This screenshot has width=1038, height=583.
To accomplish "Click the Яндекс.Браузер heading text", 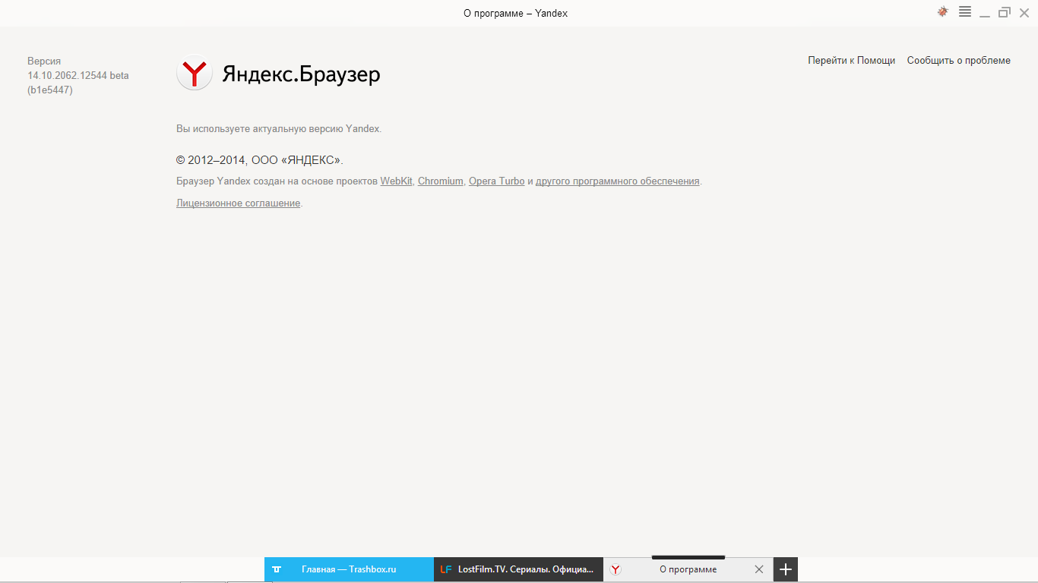I will click(x=301, y=74).
